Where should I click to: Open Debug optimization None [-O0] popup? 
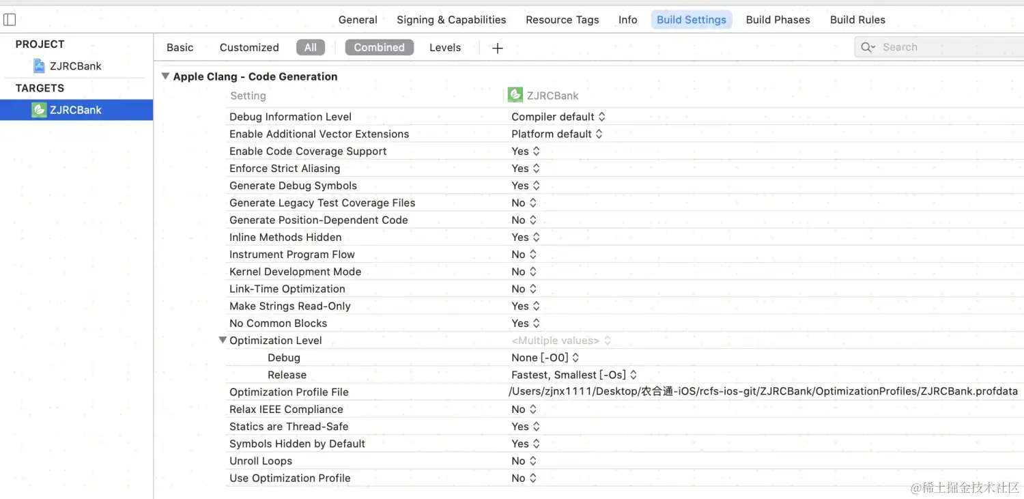pos(545,358)
